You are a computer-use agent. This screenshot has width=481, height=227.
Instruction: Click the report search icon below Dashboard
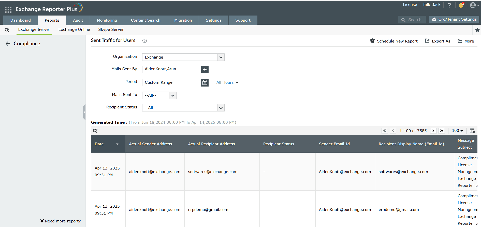click(7, 30)
